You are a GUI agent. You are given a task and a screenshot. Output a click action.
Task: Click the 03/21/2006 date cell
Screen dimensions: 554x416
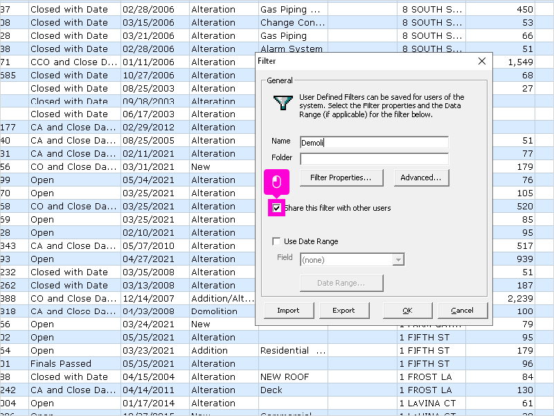(155, 36)
